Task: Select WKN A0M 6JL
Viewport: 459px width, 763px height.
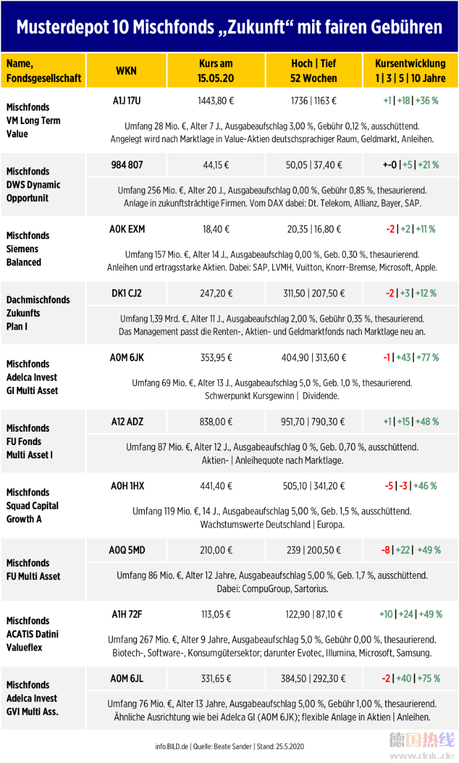Action: (x=126, y=678)
